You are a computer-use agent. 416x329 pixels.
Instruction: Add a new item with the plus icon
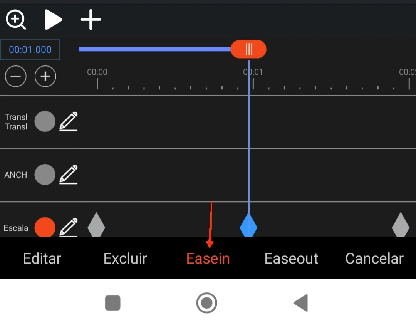(x=91, y=19)
